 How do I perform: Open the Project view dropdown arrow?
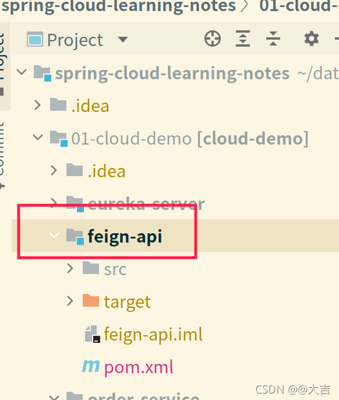[x=123, y=40]
